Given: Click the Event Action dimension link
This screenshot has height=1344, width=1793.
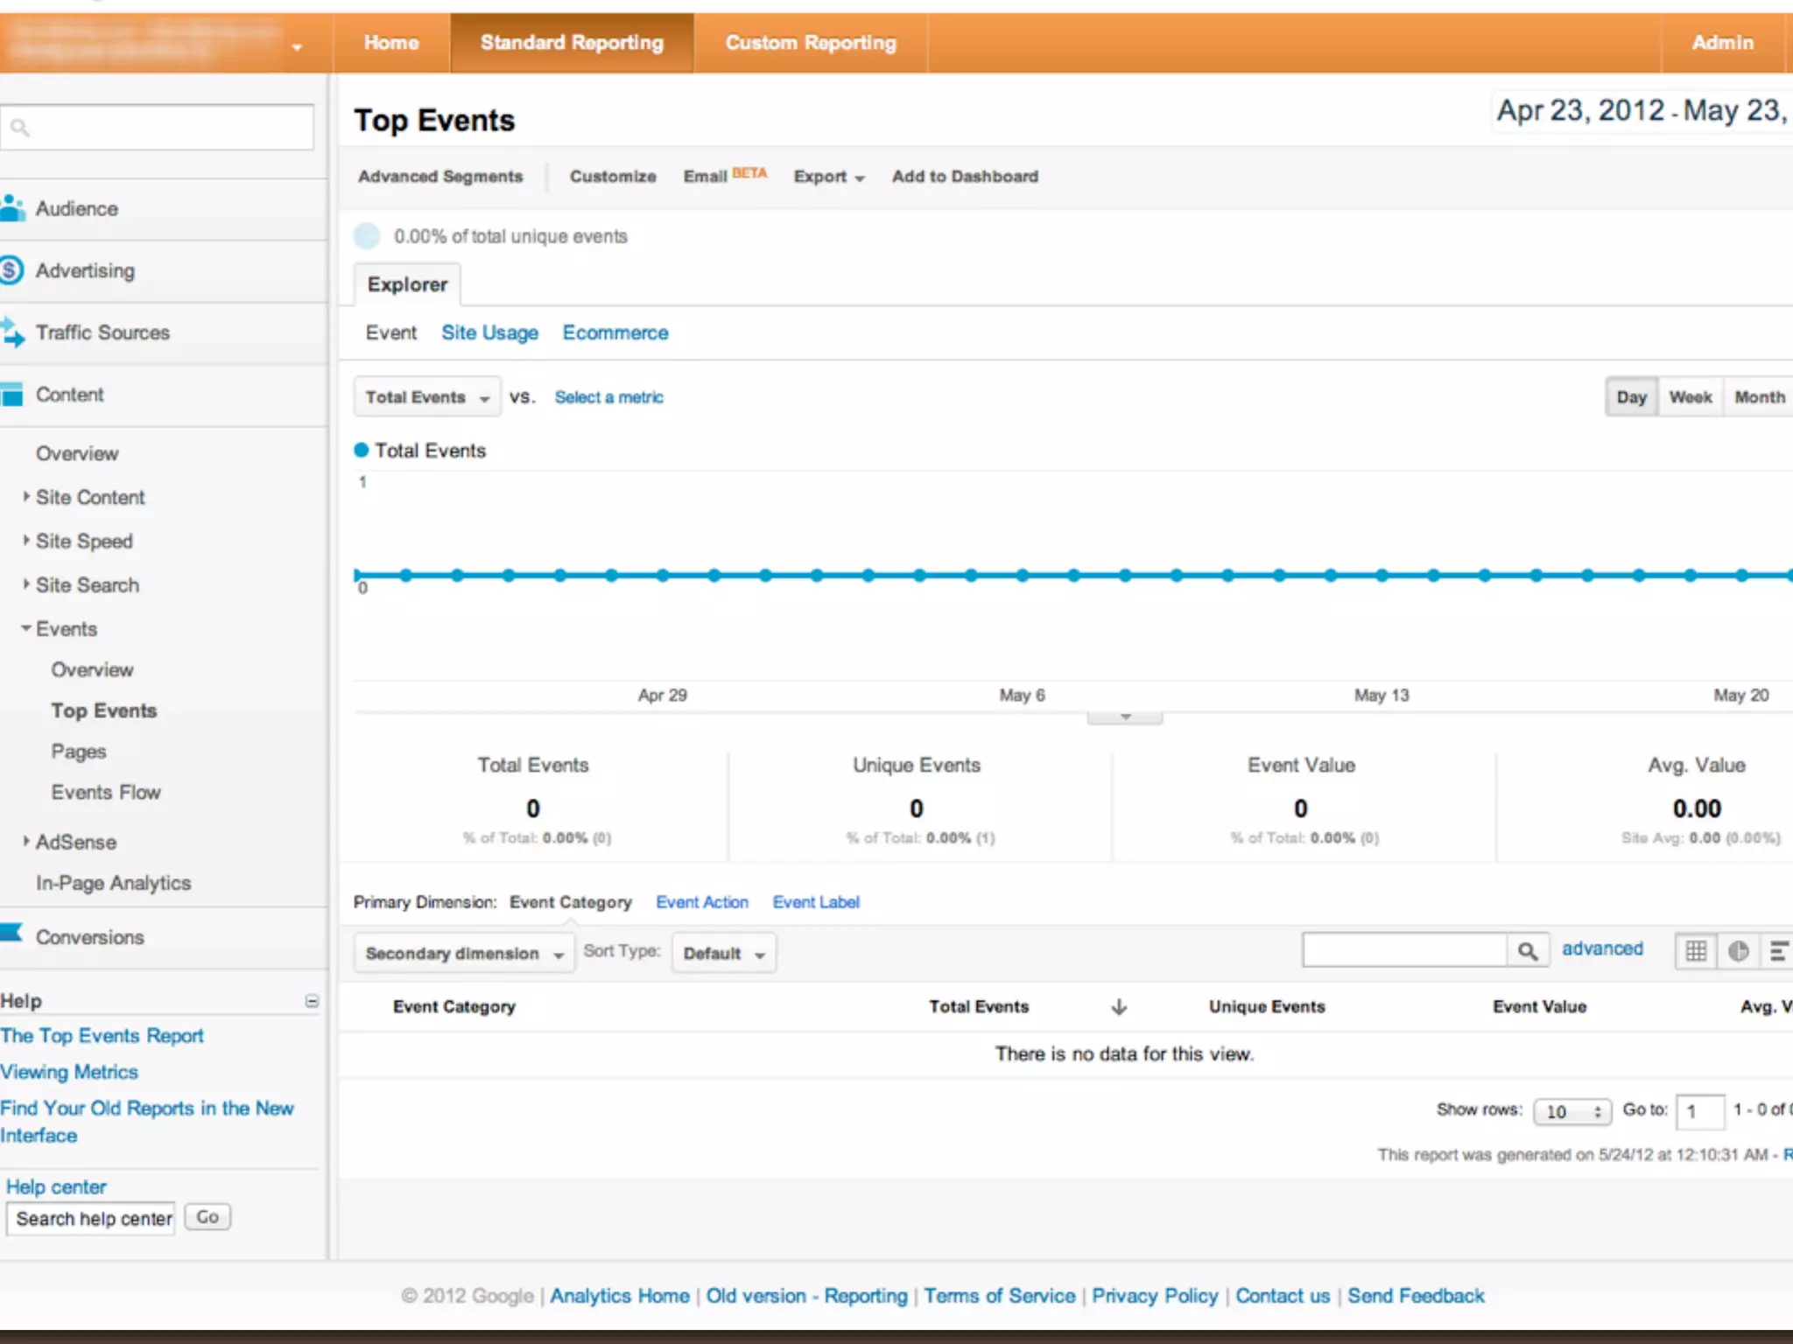Looking at the screenshot, I should coord(702,902).
